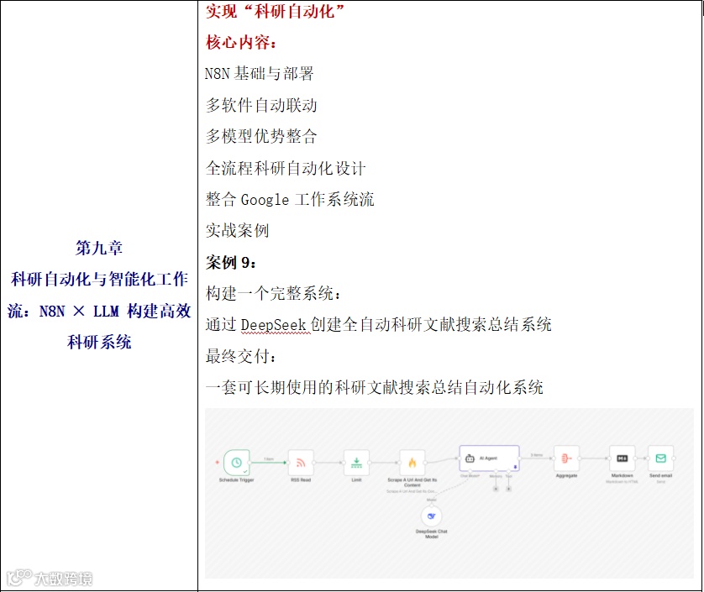Screen dimensions: 704x592
Task: Click the "Aggregate" node label
Action: tap(566, 475)
